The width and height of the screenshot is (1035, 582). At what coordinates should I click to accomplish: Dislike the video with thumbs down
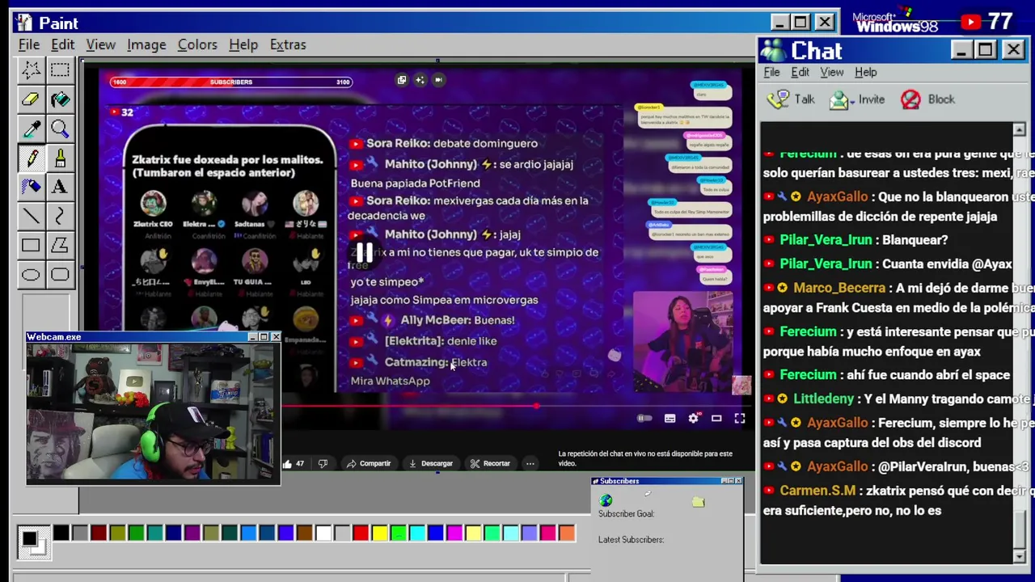323,463
